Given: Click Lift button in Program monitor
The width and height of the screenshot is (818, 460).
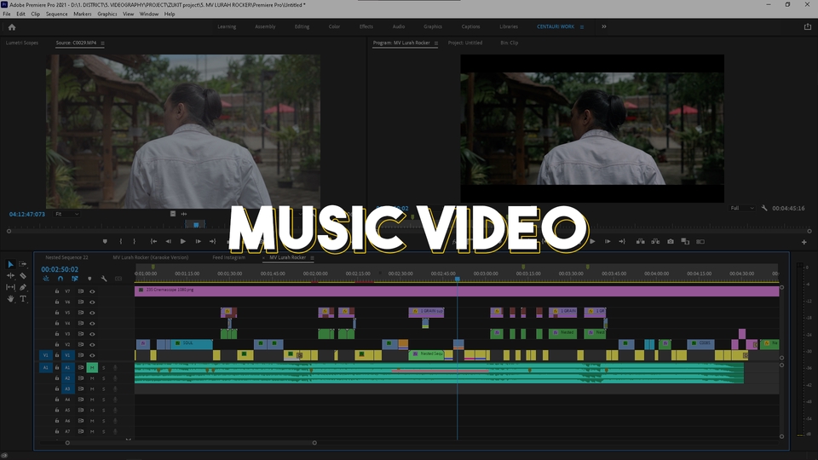Looking at the screenshot, I should coord(640,241).
